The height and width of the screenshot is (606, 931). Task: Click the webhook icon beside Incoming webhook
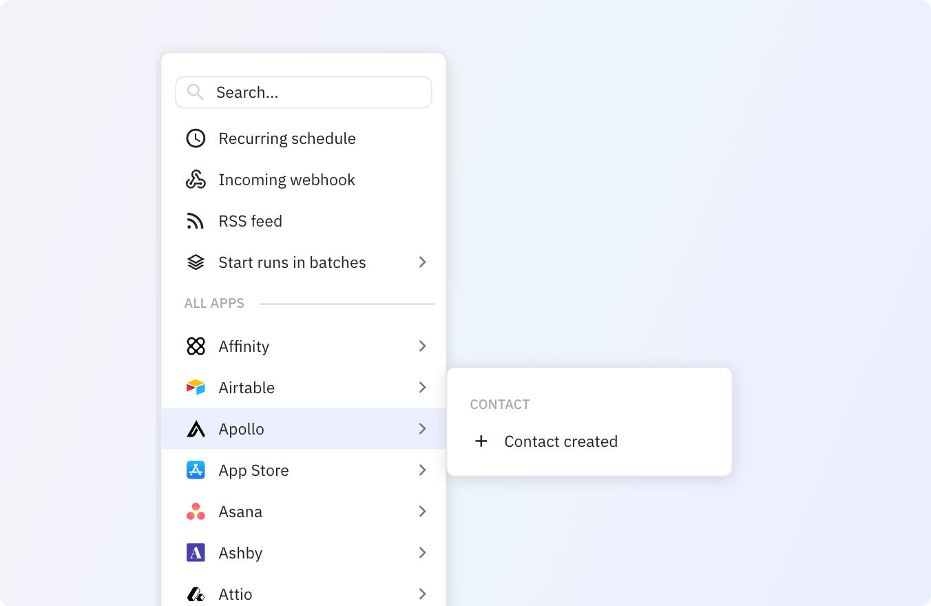tap(196, 180)
